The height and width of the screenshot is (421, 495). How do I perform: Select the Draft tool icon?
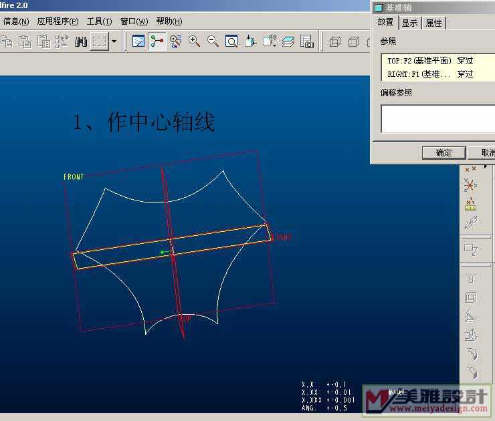[x=471, y=335]
